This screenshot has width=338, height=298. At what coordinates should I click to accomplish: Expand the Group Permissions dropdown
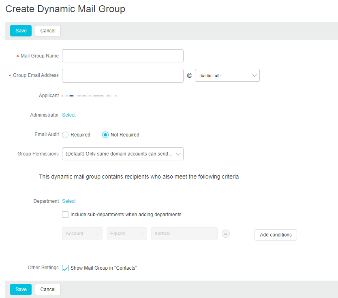tap(122, 154)
